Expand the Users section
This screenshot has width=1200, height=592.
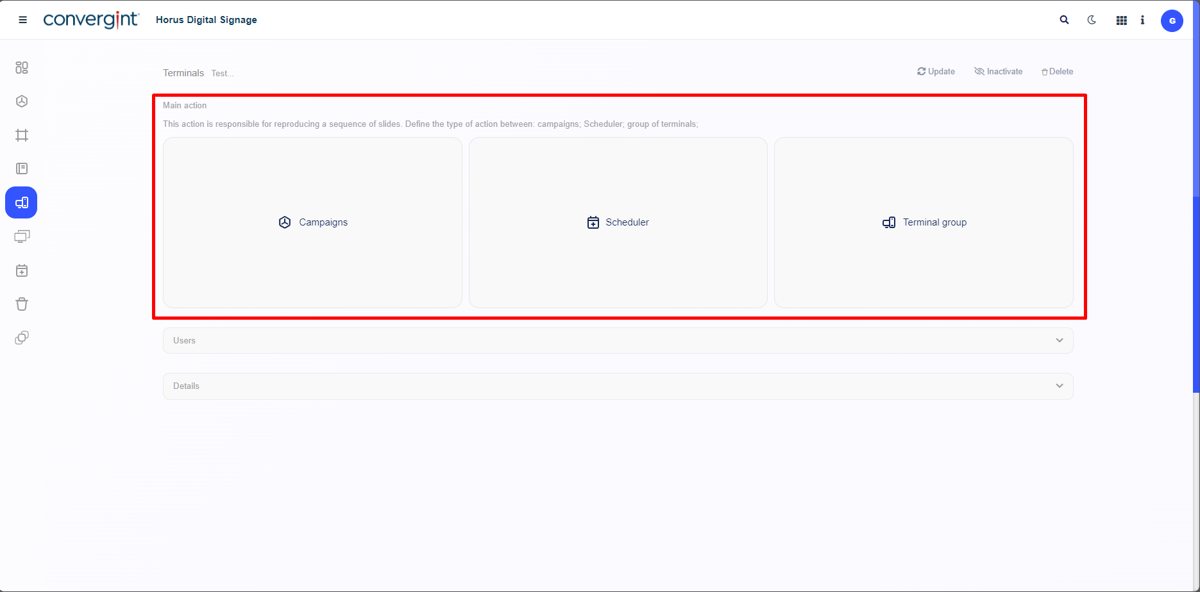pyautogui.click(x=618, y=340)
